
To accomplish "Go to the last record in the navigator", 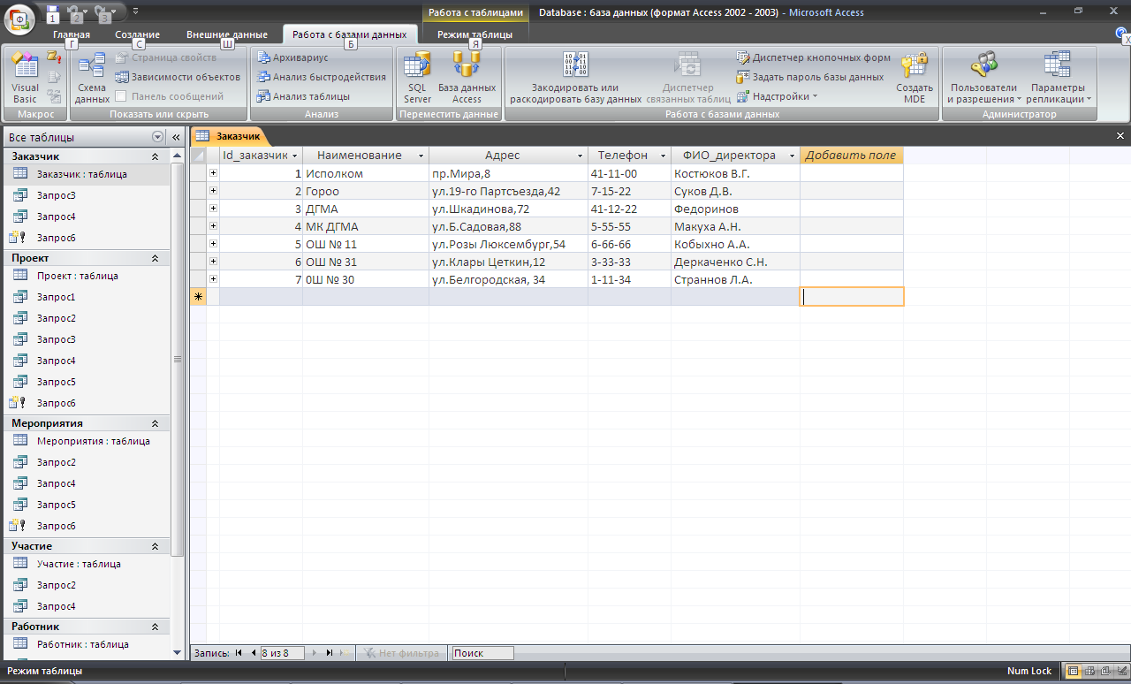I will [330, 653].
